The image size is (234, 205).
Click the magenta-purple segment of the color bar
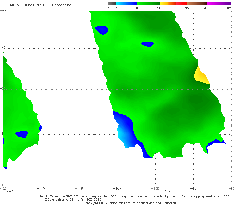(x=219, y=4)
